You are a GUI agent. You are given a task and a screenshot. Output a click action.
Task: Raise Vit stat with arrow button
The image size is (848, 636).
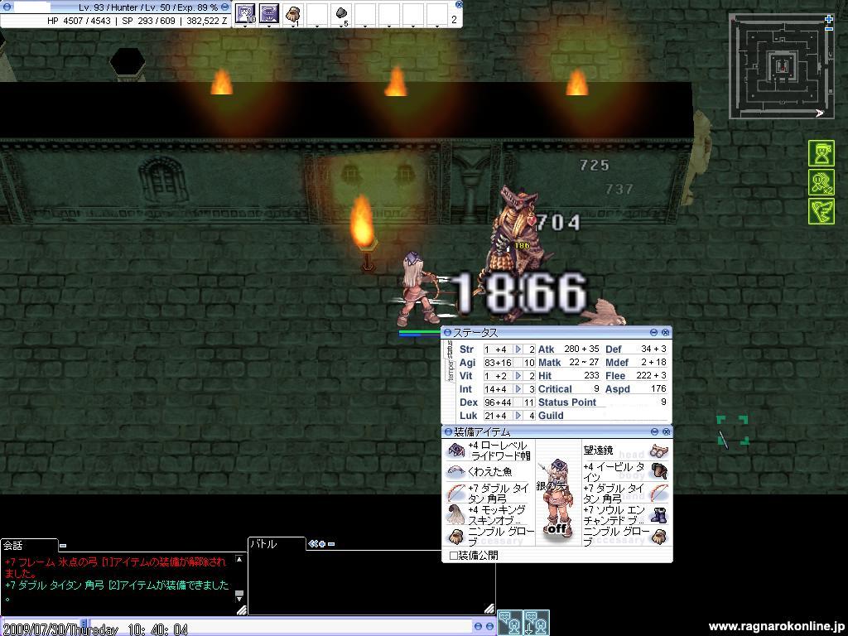[518, 376]
